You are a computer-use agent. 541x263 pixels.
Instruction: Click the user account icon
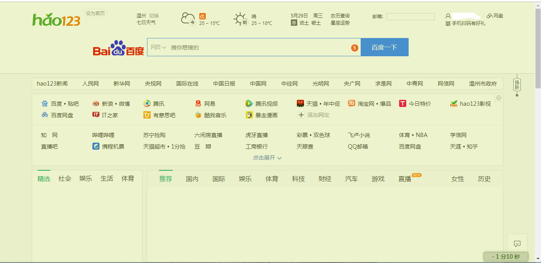pos(448,16)
